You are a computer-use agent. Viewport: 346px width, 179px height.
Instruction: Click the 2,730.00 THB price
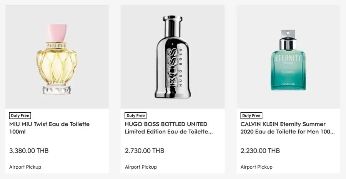(x=145, y=151)
